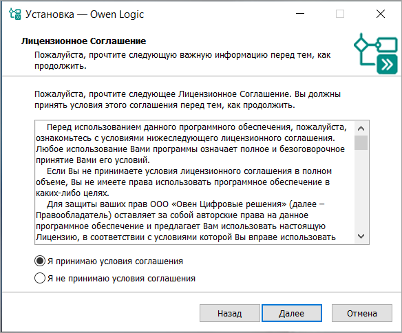Click license line starting "Если Вы не принимаете"
The image size is (402, 333).
tap(189, 171)
